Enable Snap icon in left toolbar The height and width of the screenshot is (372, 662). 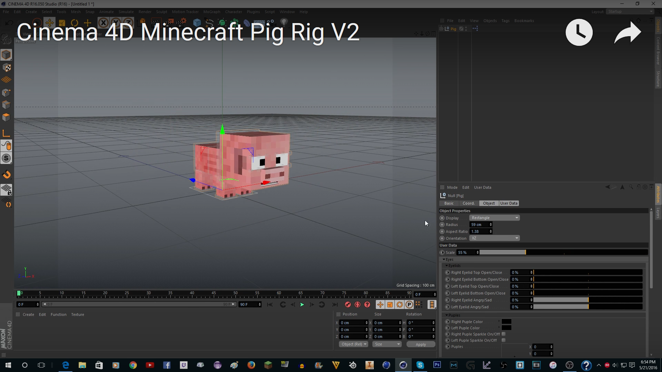pyautogui.click(x=6, y=175)
